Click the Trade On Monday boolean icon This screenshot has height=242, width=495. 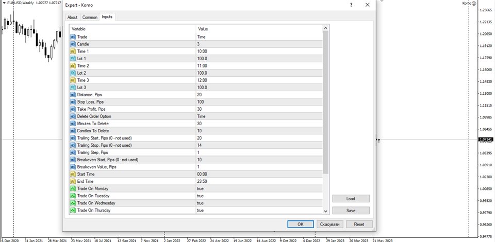click(73, 188)
